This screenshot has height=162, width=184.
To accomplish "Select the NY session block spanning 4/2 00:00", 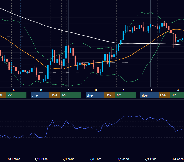I will [126, 95].
